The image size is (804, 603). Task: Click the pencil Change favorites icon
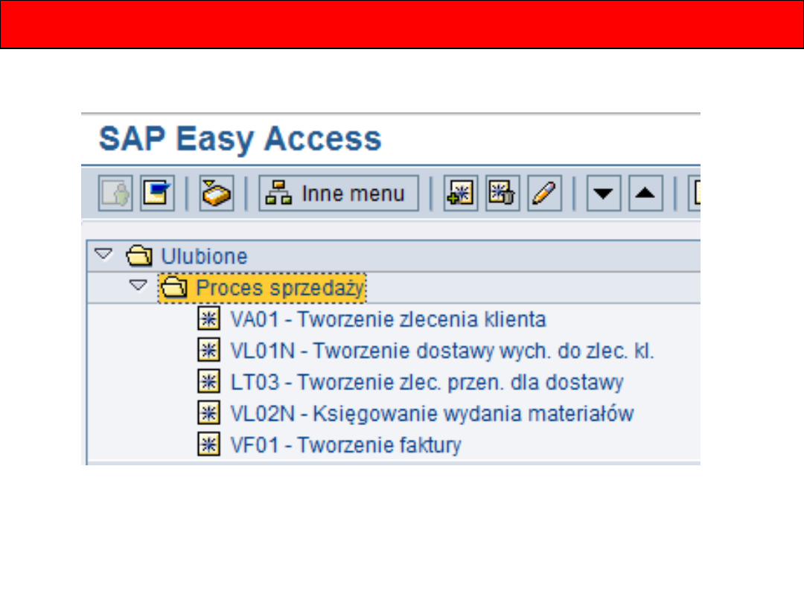click(544, 194)
